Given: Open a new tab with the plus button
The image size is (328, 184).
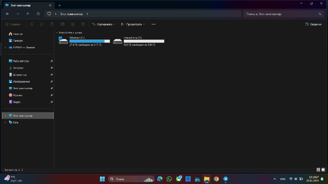Looking at the screenshot, I should point(59,5).
